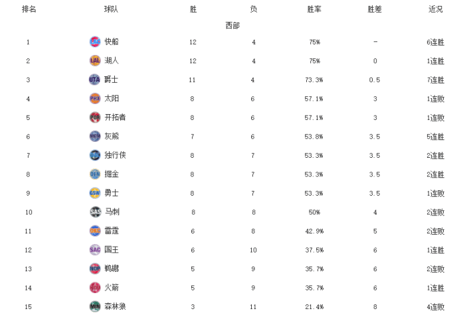Click the 胜差 column header
465x315 pixels.
tap(375, 9)
